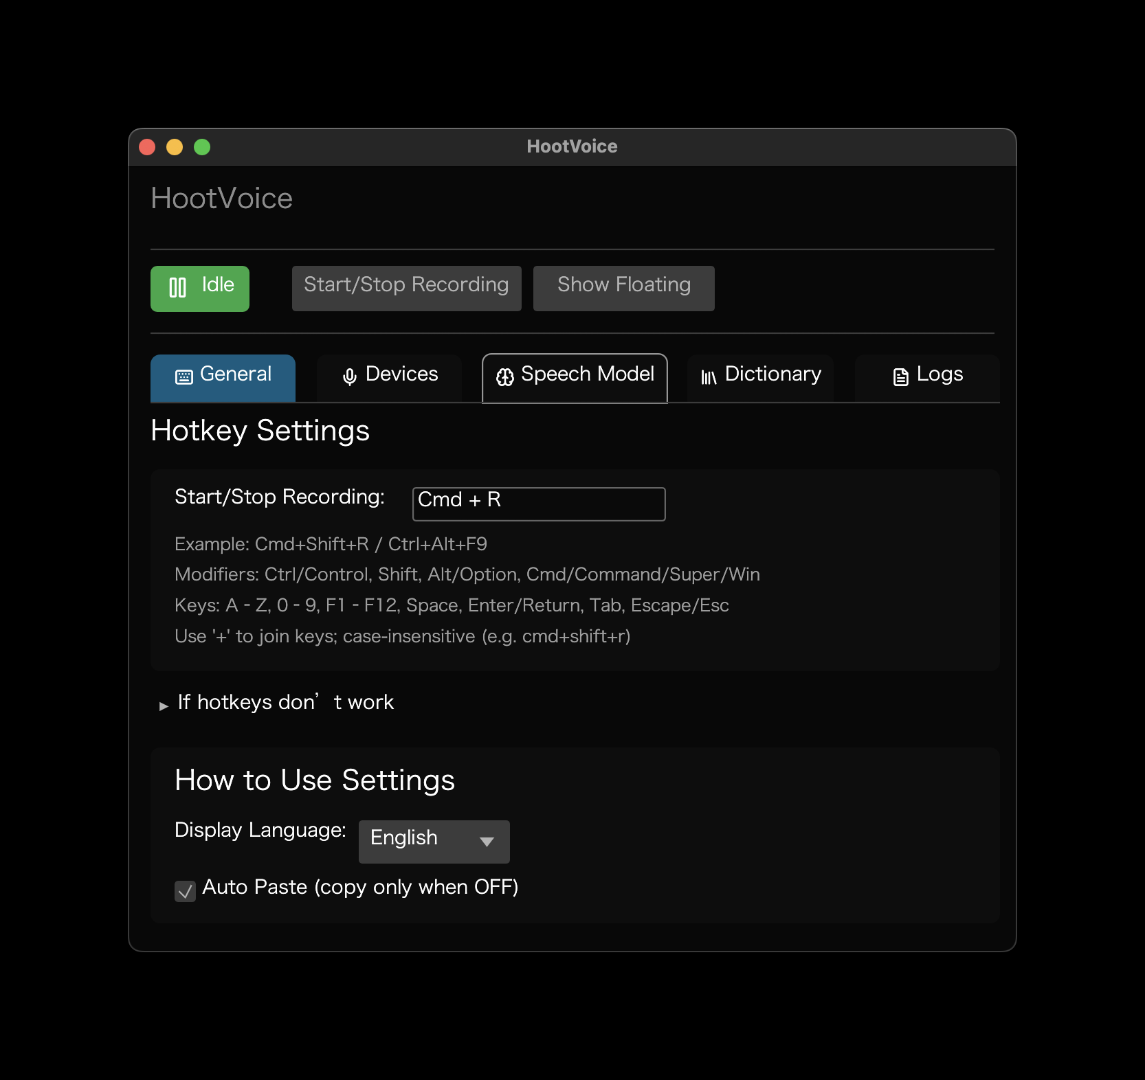The image size is (1145, 1080).
Task: Click the document icon on the Logs tab
Action: click(x=900, y=376)
